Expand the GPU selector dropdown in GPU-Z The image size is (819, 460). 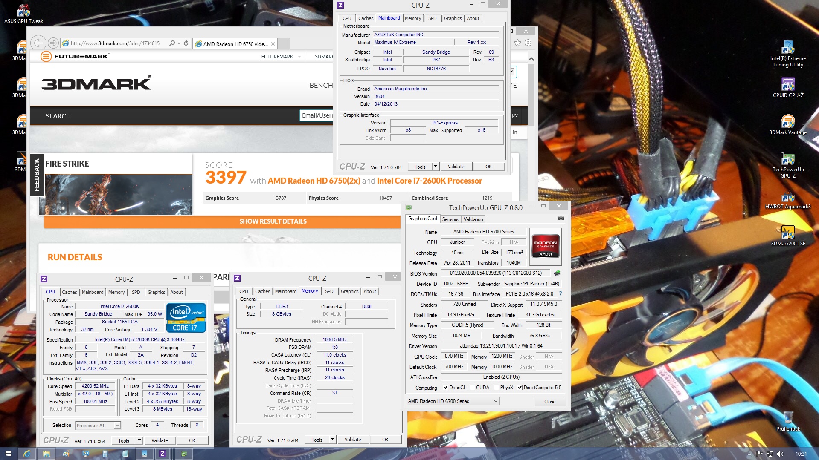495,401
